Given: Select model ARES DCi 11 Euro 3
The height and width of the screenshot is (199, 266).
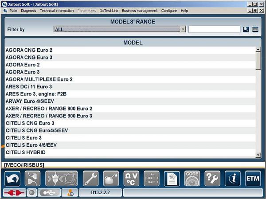Looking at the screenshot, I should [x=130, y=87].
